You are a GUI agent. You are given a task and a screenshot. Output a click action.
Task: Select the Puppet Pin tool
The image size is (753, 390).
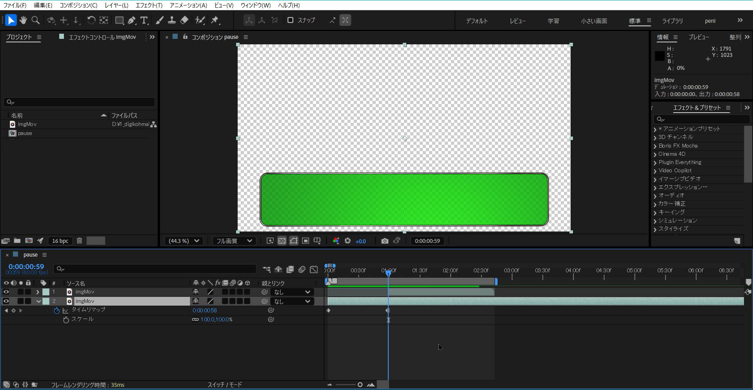[x=215, y=20]
